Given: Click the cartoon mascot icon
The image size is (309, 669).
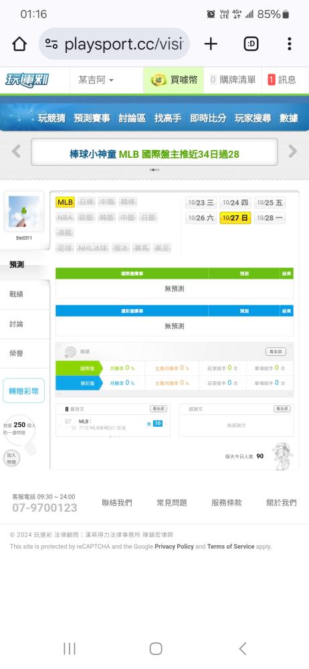Looking at the screenshot, I should pos(282,456).
